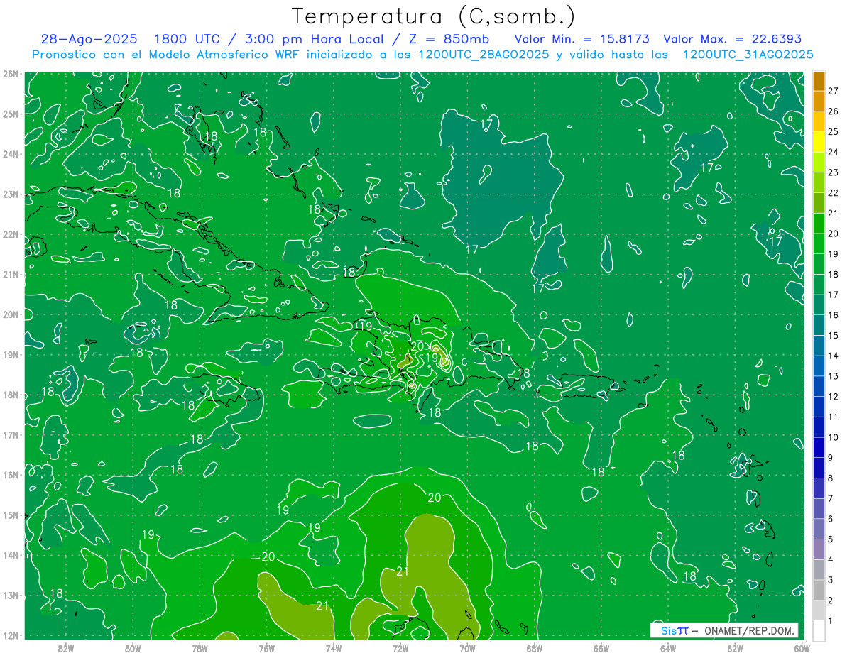Select the 60W longitude axis label

802,648
